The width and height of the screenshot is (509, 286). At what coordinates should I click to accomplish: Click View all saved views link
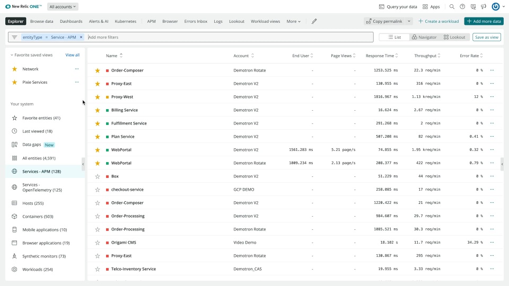pyautogui.click(x=73, y=55)
